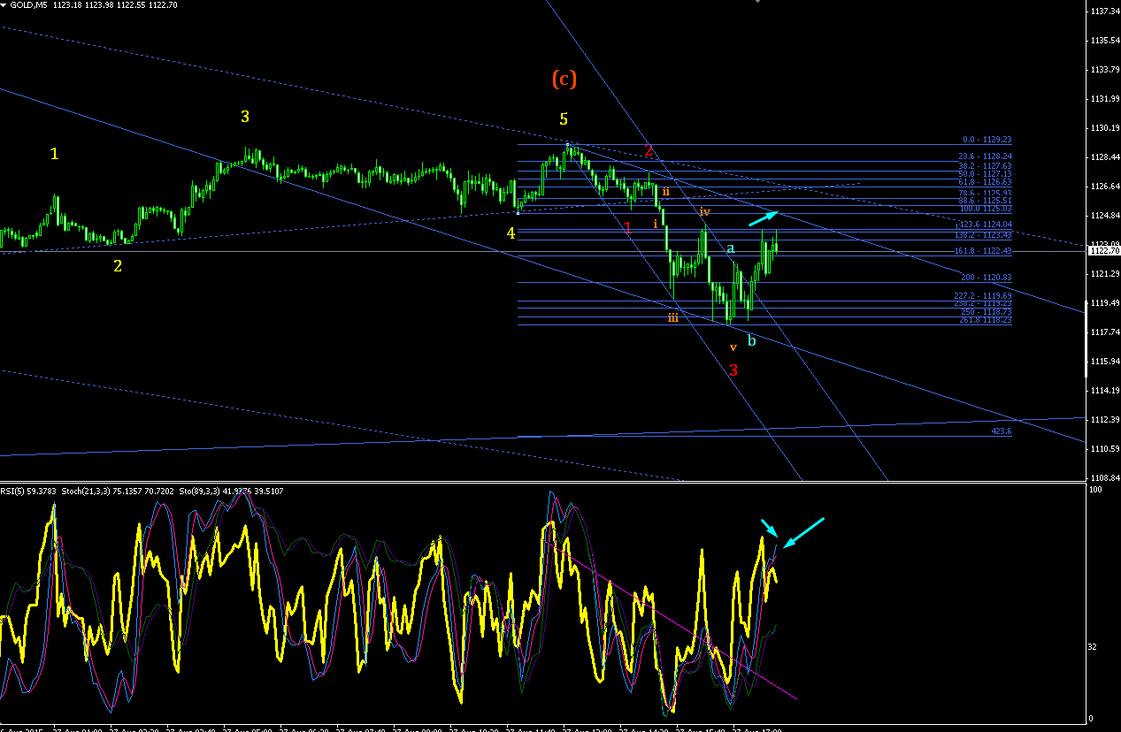Click Fibonacci level 161.8 - 1122.43
The width and height of the screenshot is (1121, 732).
(x=985, y=251)
